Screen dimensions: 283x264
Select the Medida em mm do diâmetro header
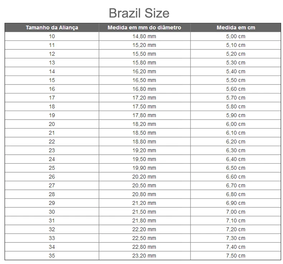point(145,28)
